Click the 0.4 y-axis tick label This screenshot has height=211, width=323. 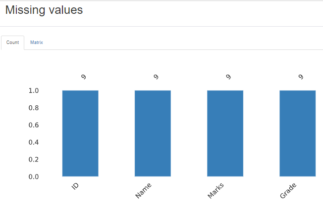[34, 142]
